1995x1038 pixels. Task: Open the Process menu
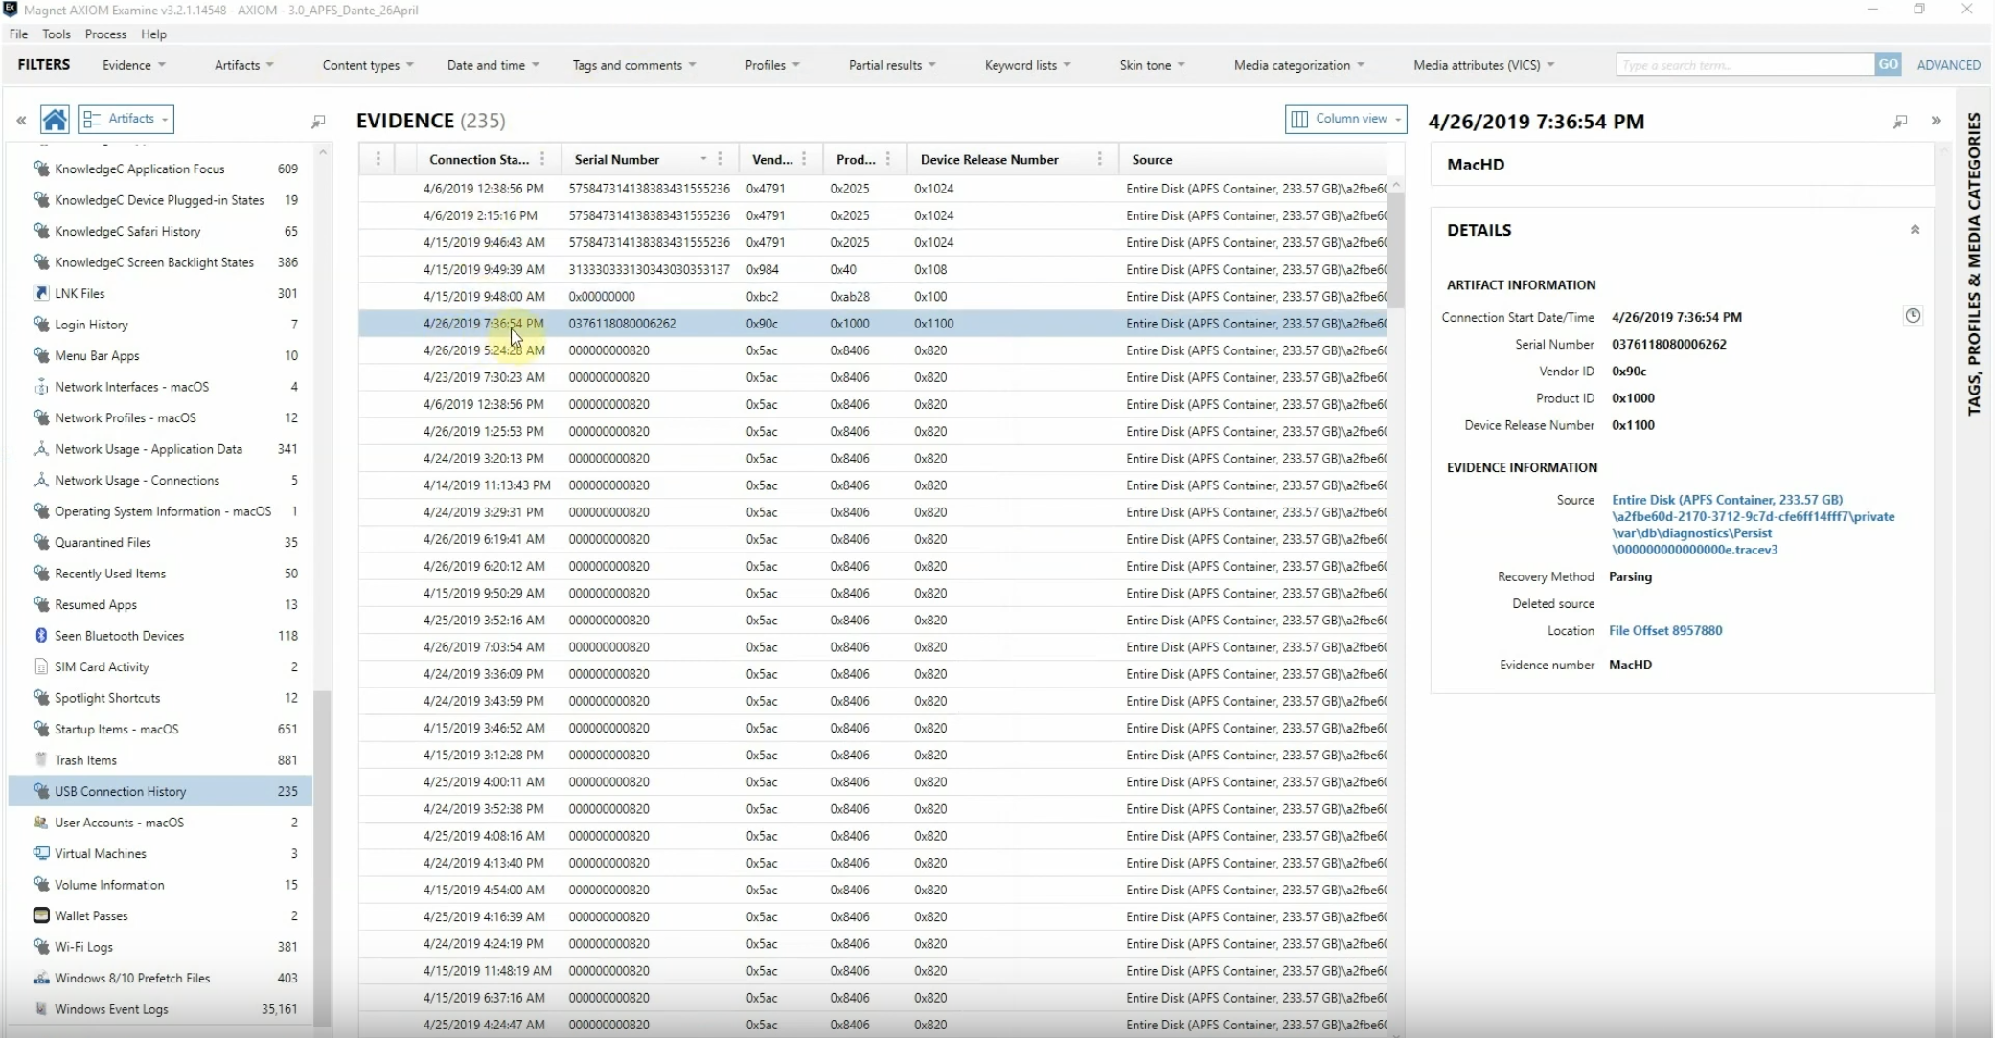click(105, 34)
